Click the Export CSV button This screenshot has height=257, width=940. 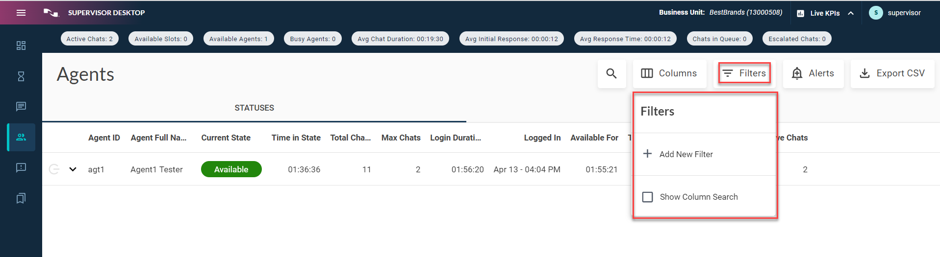tap(892, 73)
